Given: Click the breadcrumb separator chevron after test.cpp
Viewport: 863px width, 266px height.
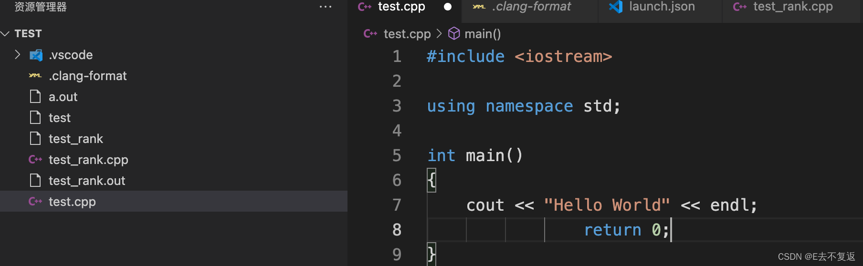Looking at the screenshot, I should 439,34.
